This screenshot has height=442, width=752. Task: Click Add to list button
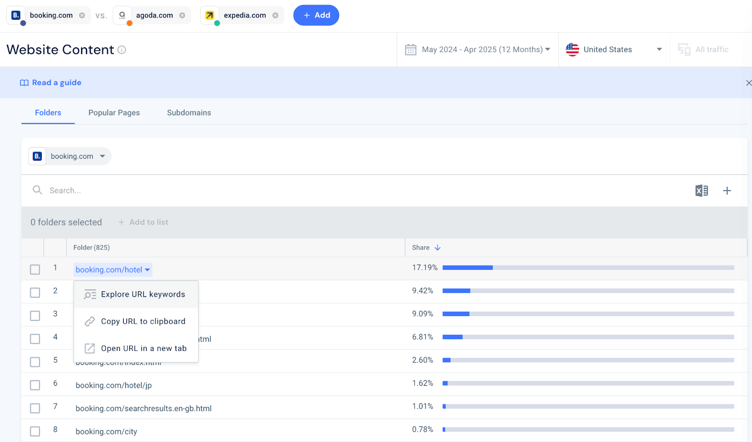pyautogui.click(x=143, y=222)
